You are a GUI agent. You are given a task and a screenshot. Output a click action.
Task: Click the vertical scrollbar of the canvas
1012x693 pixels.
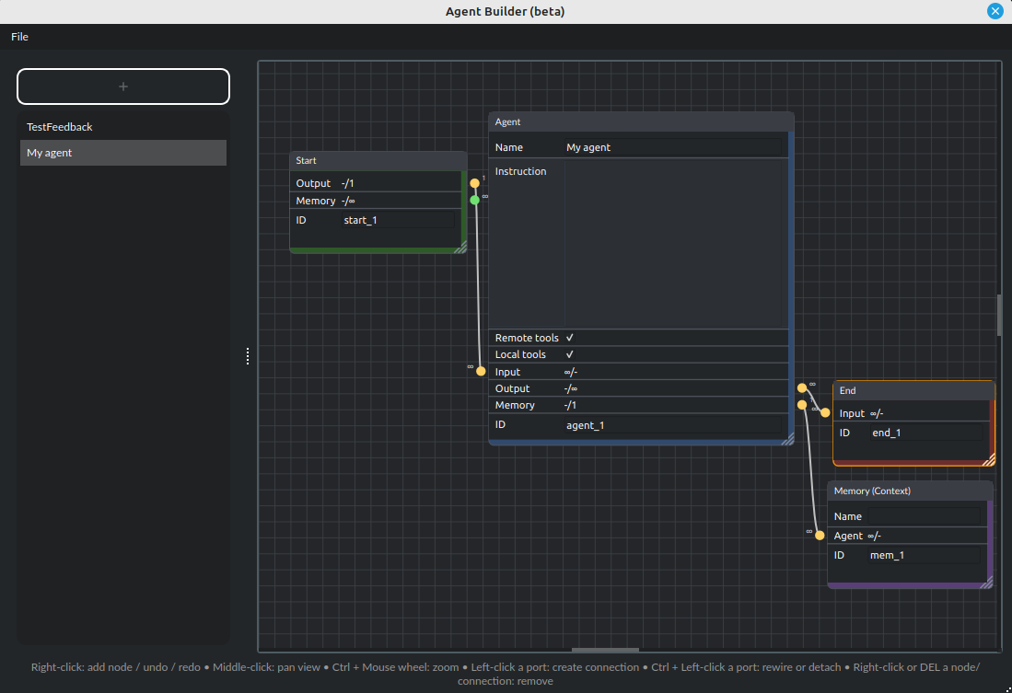[999, 315]
